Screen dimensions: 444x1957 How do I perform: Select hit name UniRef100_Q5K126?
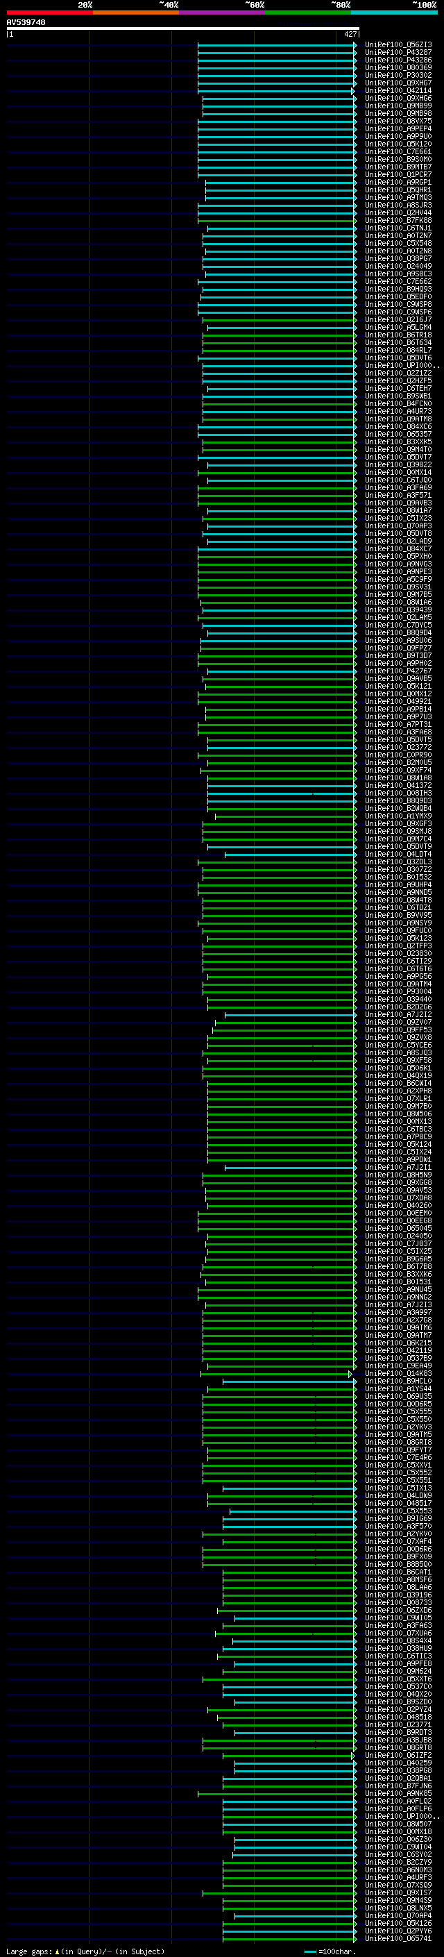(x=398, y=1923)
